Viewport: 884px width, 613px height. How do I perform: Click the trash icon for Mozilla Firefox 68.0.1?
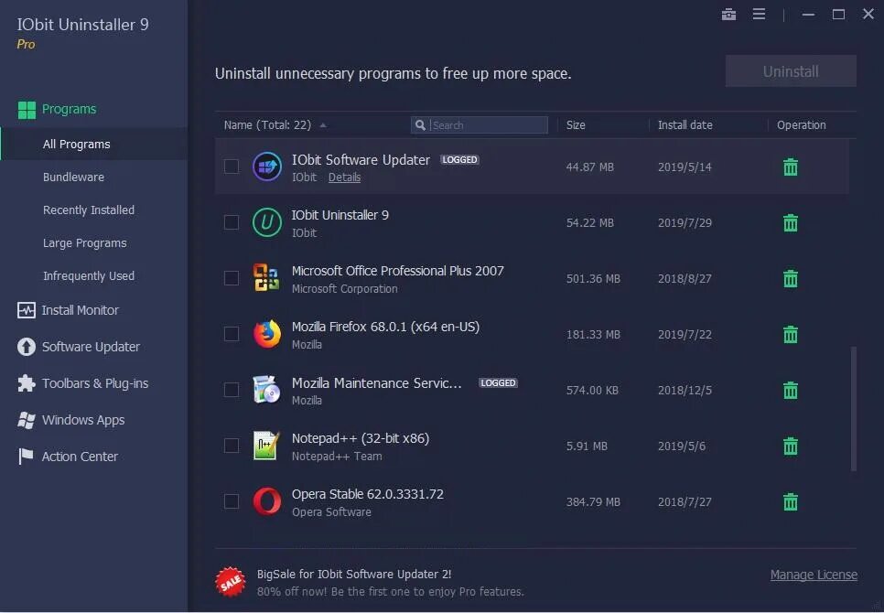point(791,334)
